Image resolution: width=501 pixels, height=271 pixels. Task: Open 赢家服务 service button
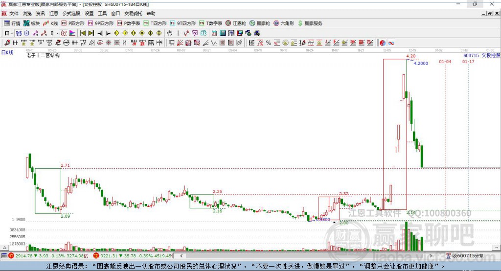(x=310, y=23)
